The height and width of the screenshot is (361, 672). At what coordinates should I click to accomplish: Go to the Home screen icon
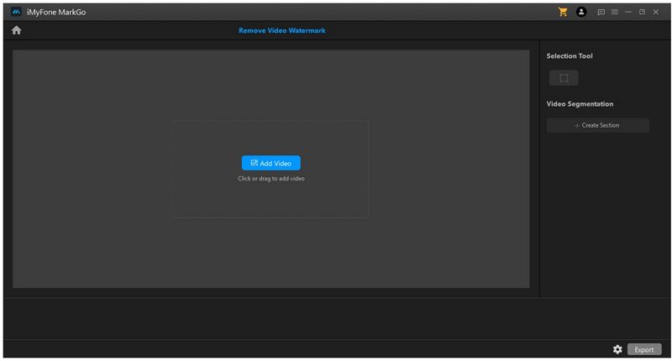click(16, 30)
